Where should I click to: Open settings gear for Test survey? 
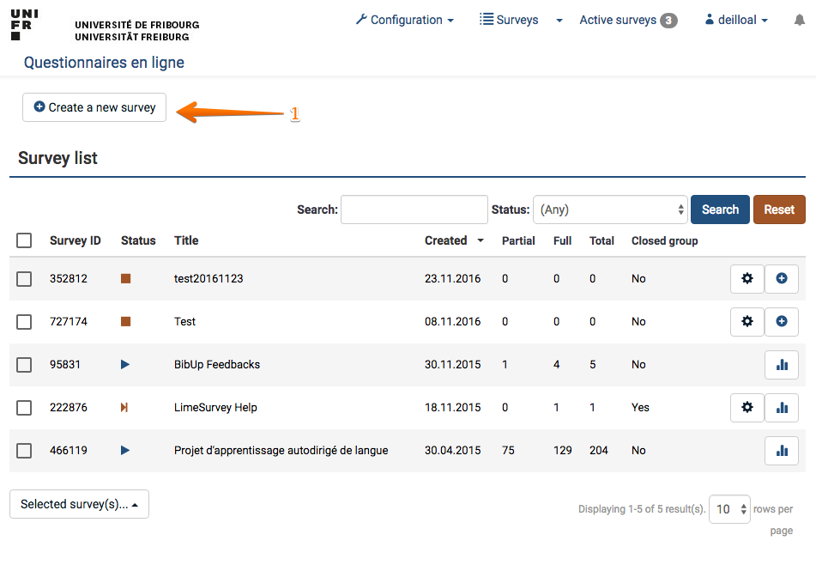click(746, 322)
